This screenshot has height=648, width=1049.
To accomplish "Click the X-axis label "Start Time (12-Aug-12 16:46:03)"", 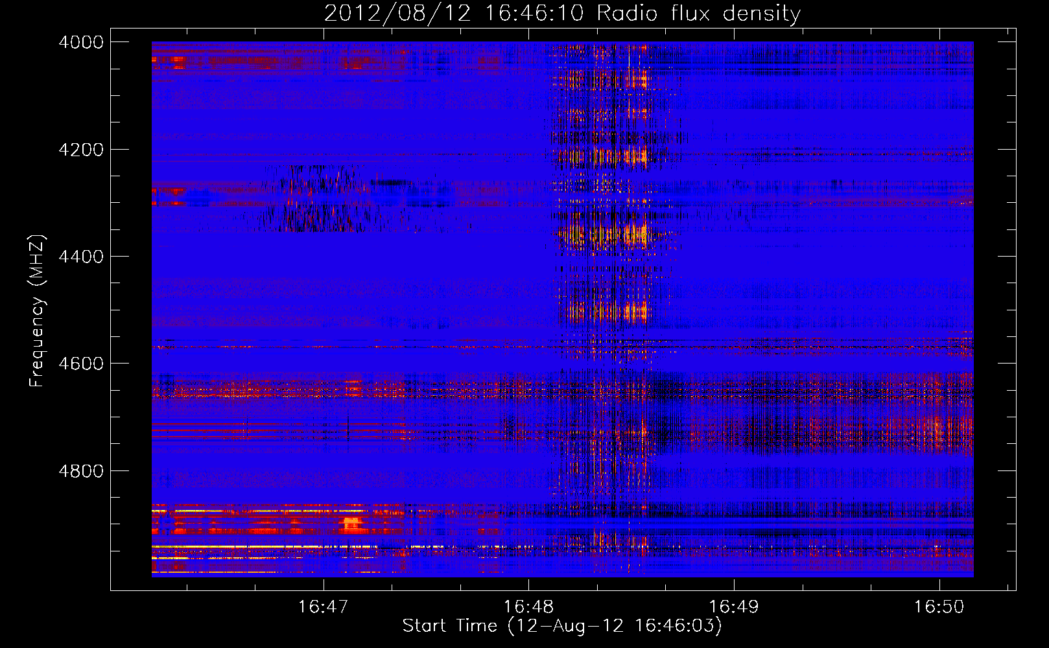I will (562, 626).
